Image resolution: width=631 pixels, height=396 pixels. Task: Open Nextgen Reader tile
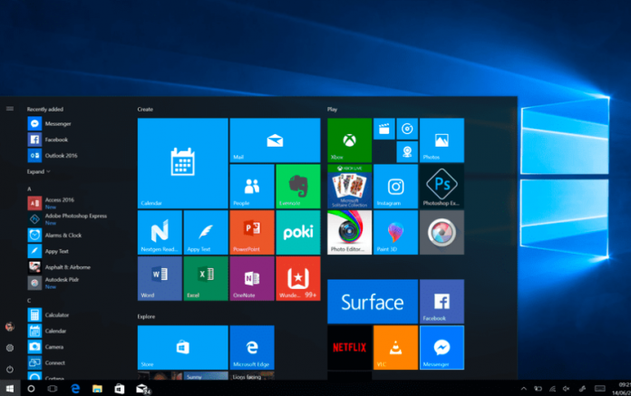[x=160, y=232]
